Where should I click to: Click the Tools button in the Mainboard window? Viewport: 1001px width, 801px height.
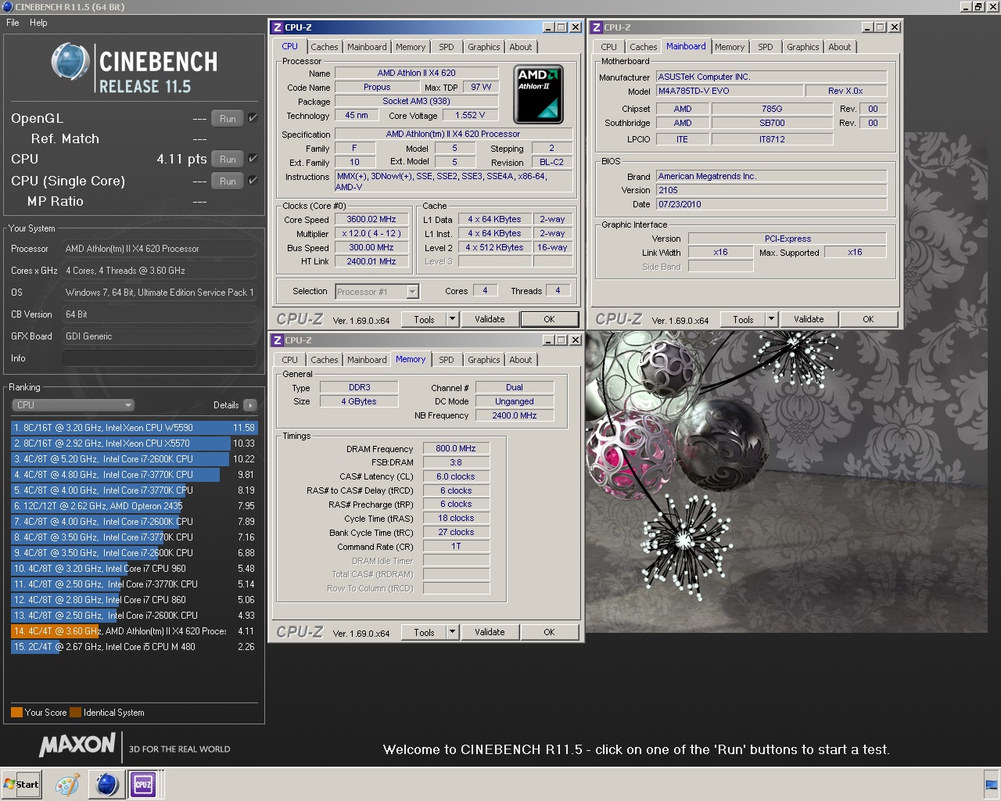[x=743, y=319]
